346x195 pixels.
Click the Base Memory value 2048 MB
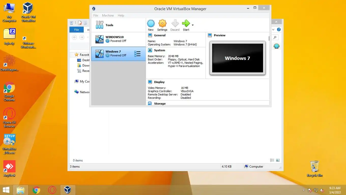point(173,56)
